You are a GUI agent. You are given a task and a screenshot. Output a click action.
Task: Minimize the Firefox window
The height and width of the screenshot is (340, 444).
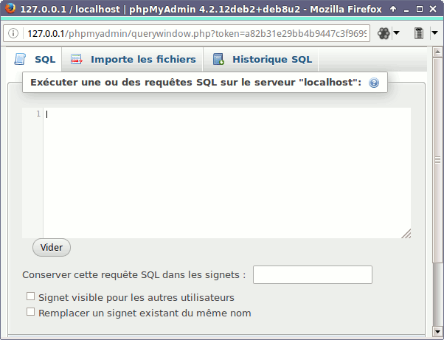click(406, 10)
